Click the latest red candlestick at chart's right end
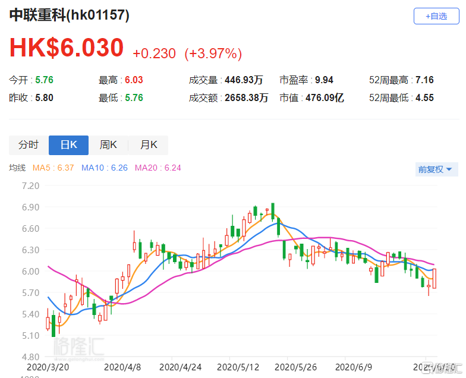The image size is (466, 378). click(434, 278)
